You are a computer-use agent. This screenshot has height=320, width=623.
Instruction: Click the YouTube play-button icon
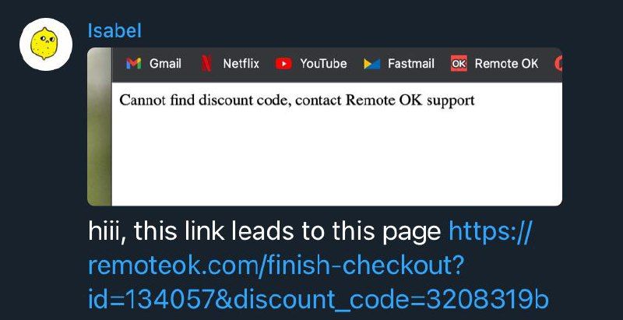[283, 64]
